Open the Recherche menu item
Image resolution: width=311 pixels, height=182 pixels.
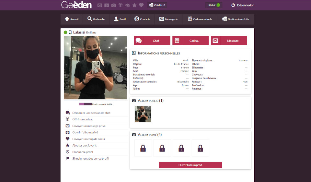pyautogui.click(x=96, y=19)
